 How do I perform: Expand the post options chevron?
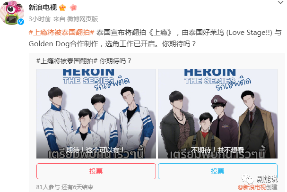pos(280,2)
